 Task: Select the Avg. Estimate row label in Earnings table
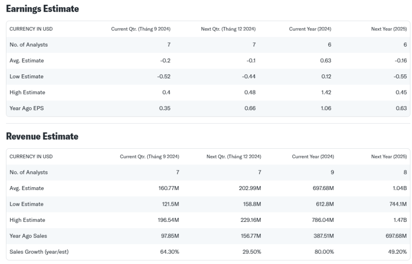27,61
